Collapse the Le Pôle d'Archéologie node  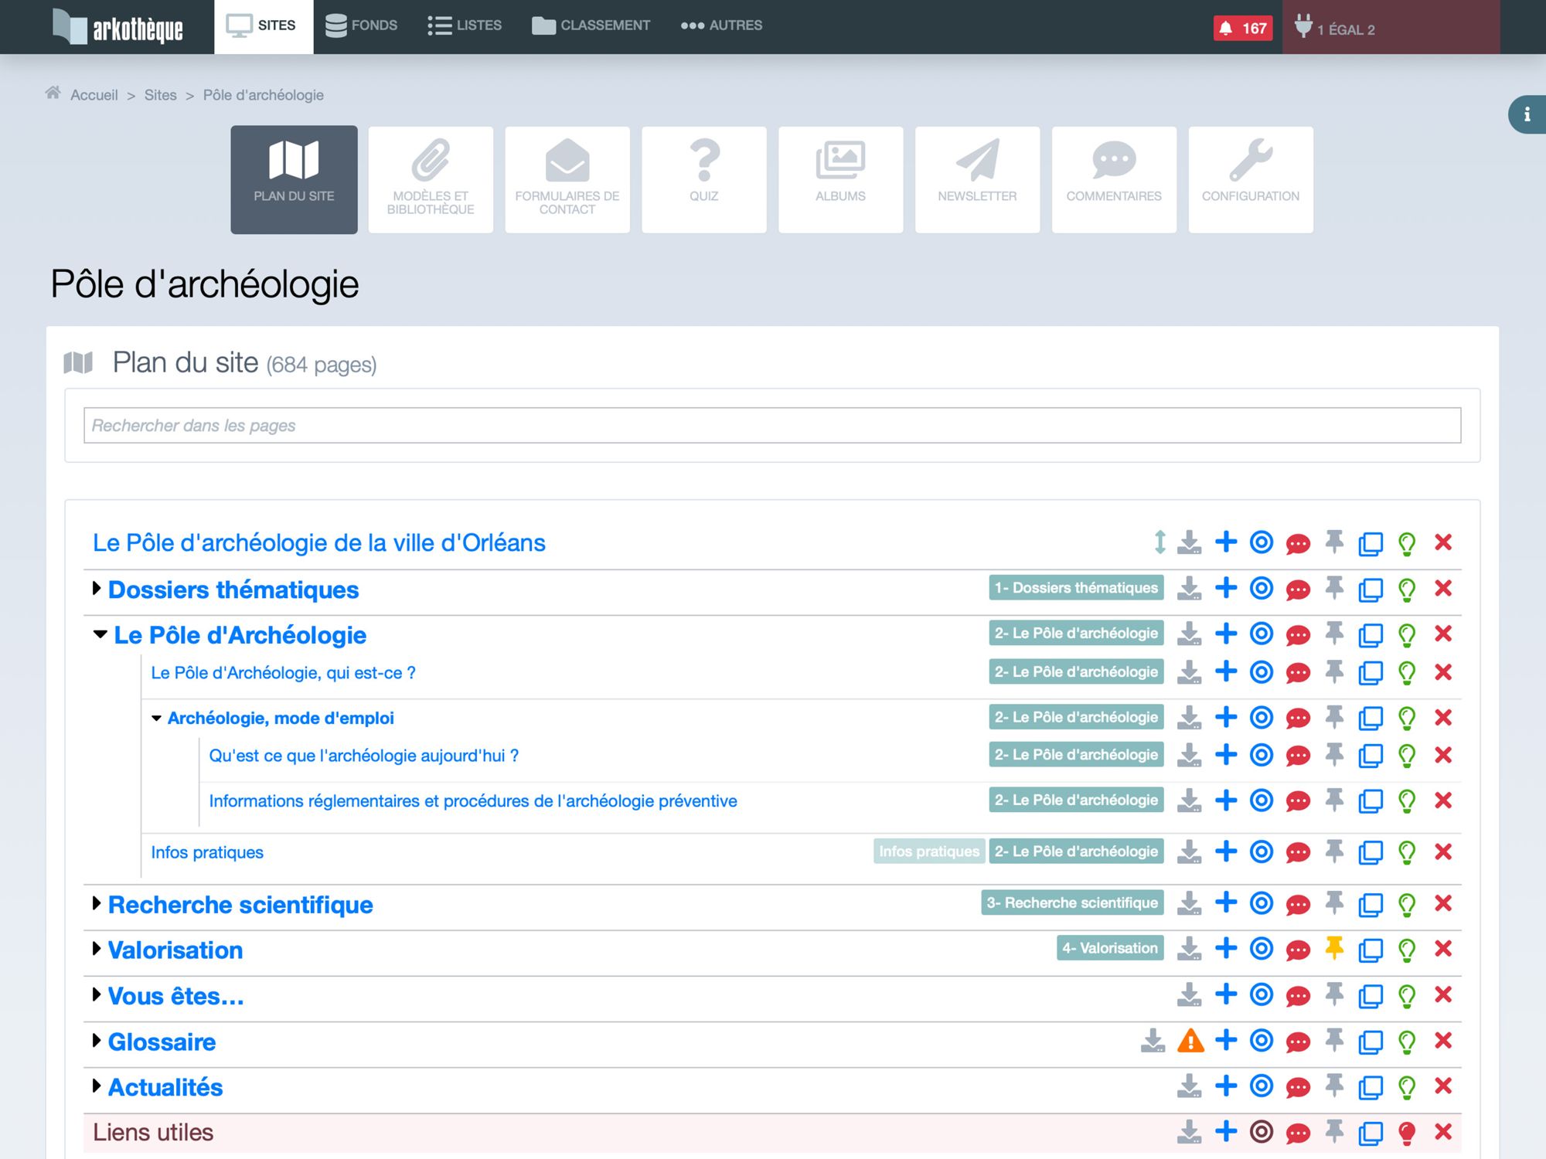[x=100, y=634]
